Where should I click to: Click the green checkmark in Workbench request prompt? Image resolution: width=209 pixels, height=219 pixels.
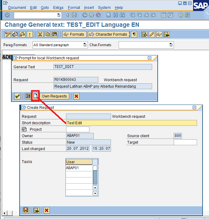18,96
